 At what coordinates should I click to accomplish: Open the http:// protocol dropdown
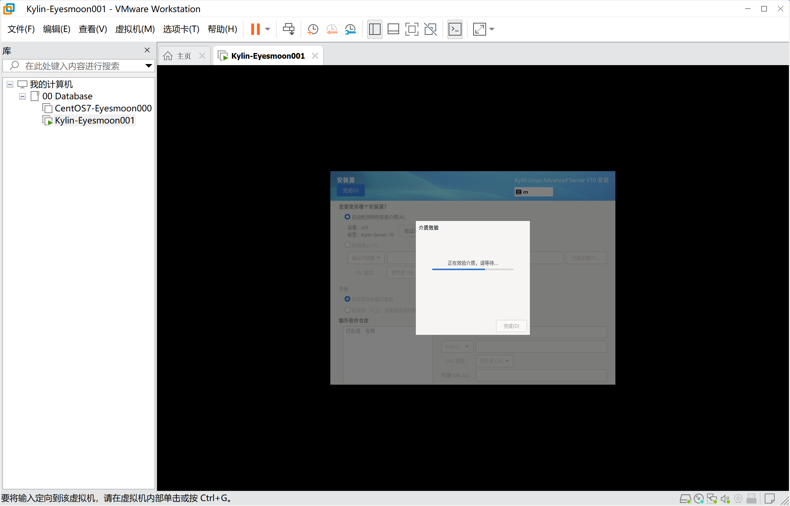tap(457, 347)
